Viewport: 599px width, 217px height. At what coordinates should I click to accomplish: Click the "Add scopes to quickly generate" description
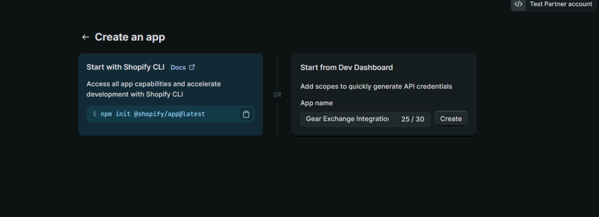click(x=376, y=86)
